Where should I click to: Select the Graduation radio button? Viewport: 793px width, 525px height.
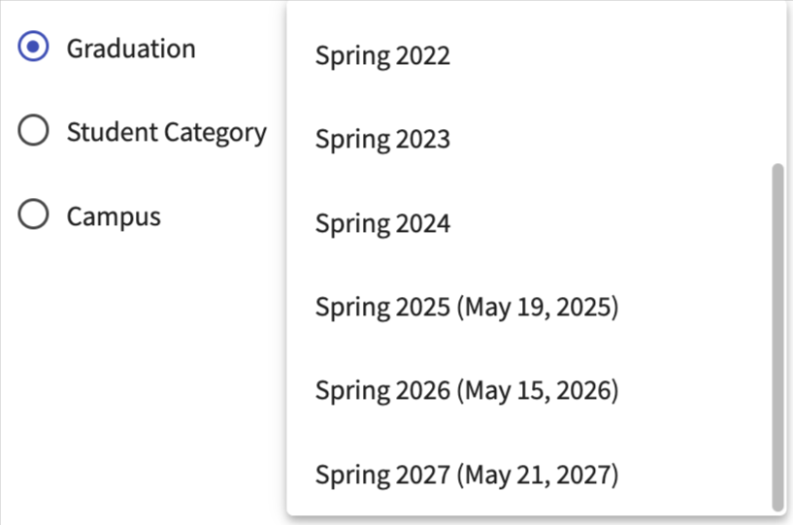(x=33, y=48)
